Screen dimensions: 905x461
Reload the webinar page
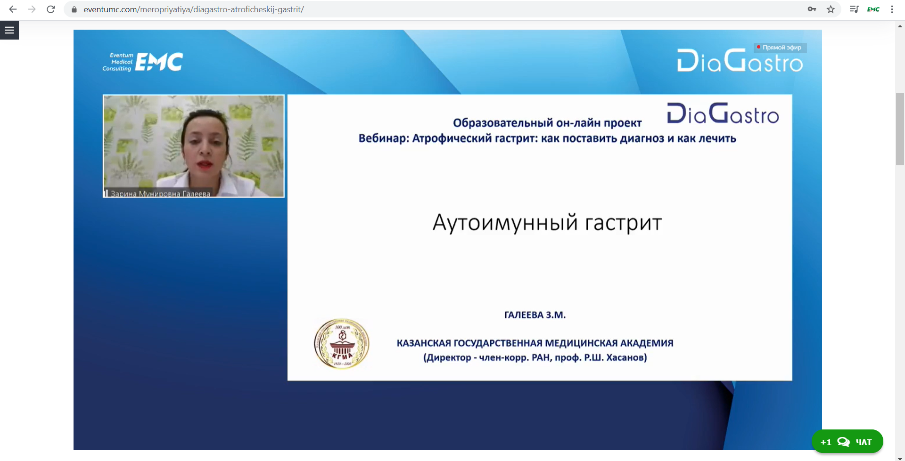pos(51,9)
